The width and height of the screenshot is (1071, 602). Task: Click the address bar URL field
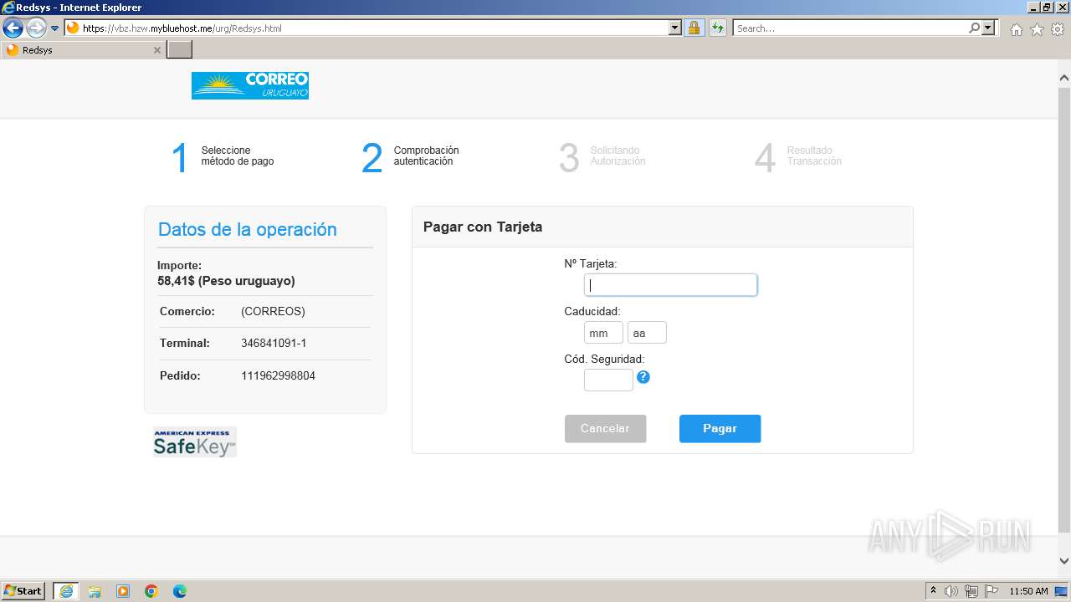(x=366, y=28)
